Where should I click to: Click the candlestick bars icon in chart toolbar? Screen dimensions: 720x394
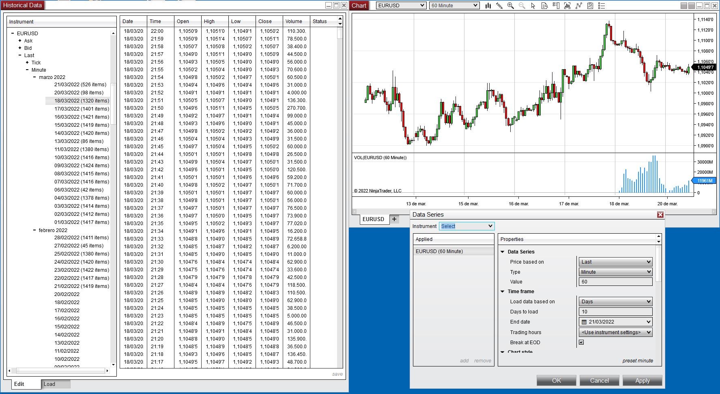pyautogui.click(x=488, y=6)
